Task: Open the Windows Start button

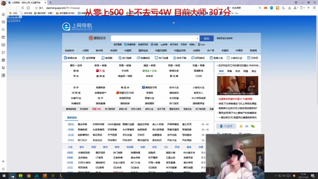Action: (4, 176)
